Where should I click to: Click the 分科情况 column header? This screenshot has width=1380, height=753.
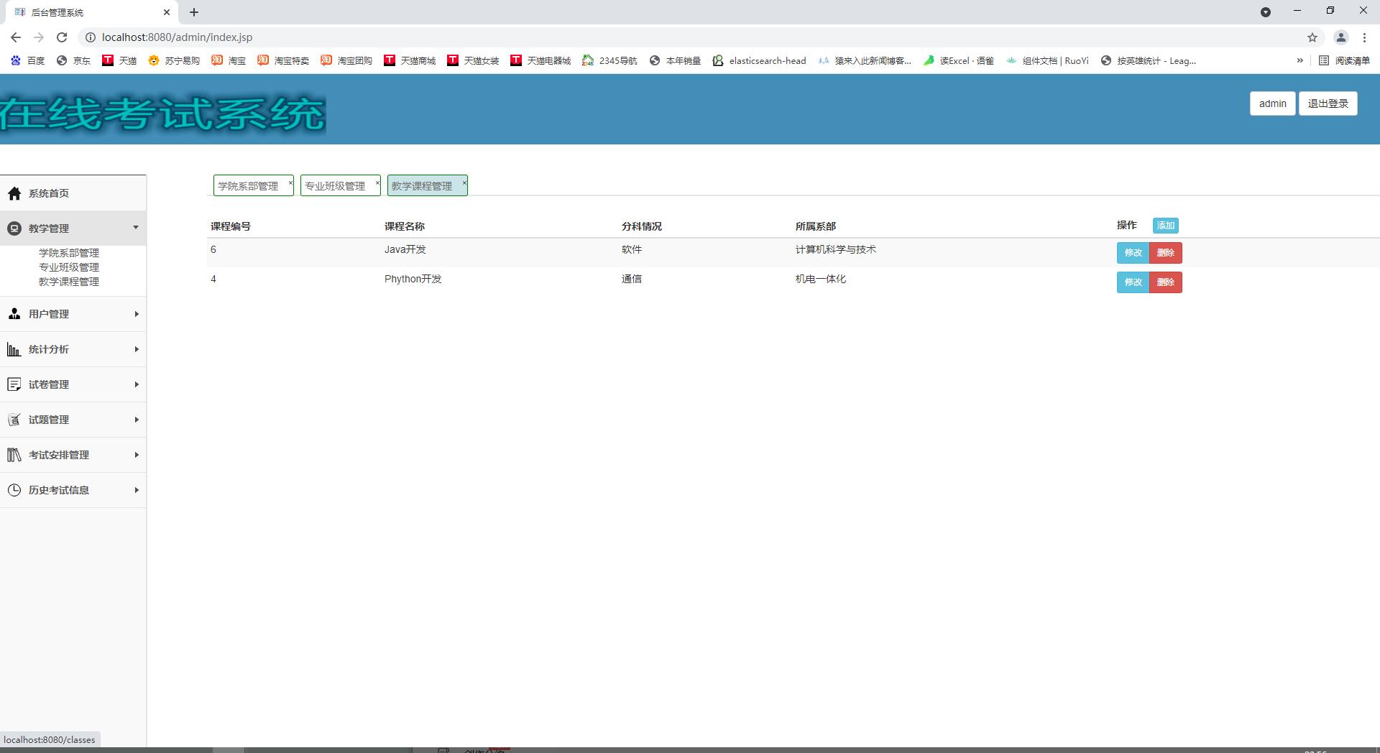(x=642, y=226)
